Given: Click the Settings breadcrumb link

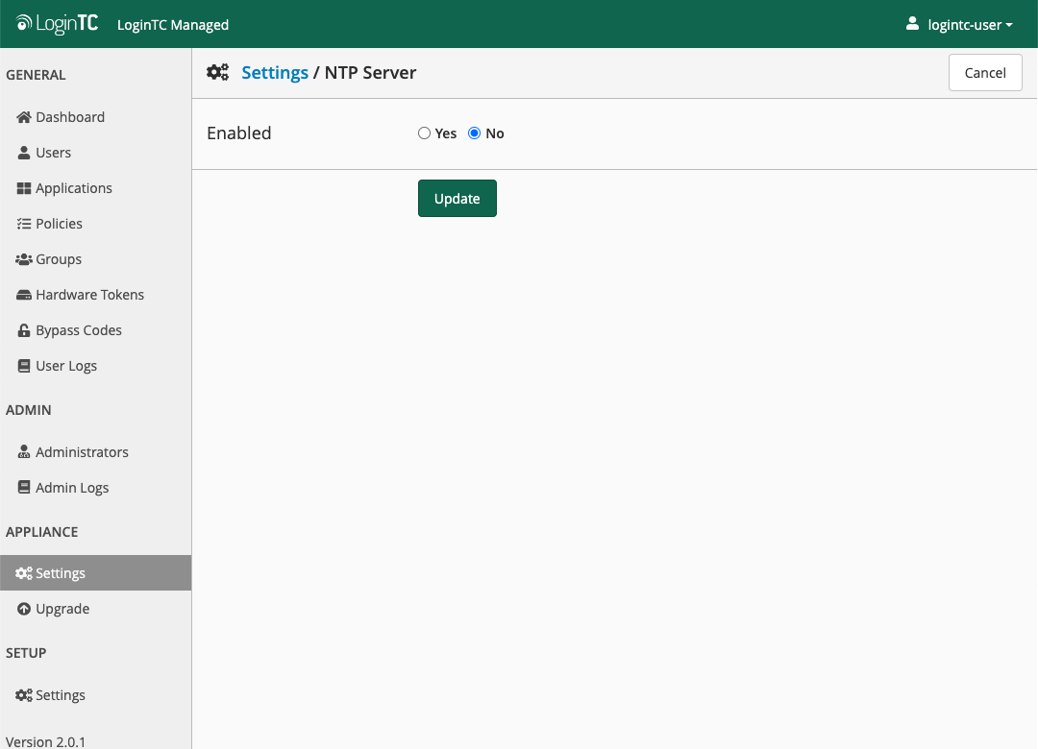Looking at the screenshot, I should (x=274, y=73).
